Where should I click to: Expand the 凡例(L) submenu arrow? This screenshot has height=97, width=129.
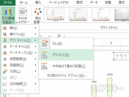click(x=36, y=71)
